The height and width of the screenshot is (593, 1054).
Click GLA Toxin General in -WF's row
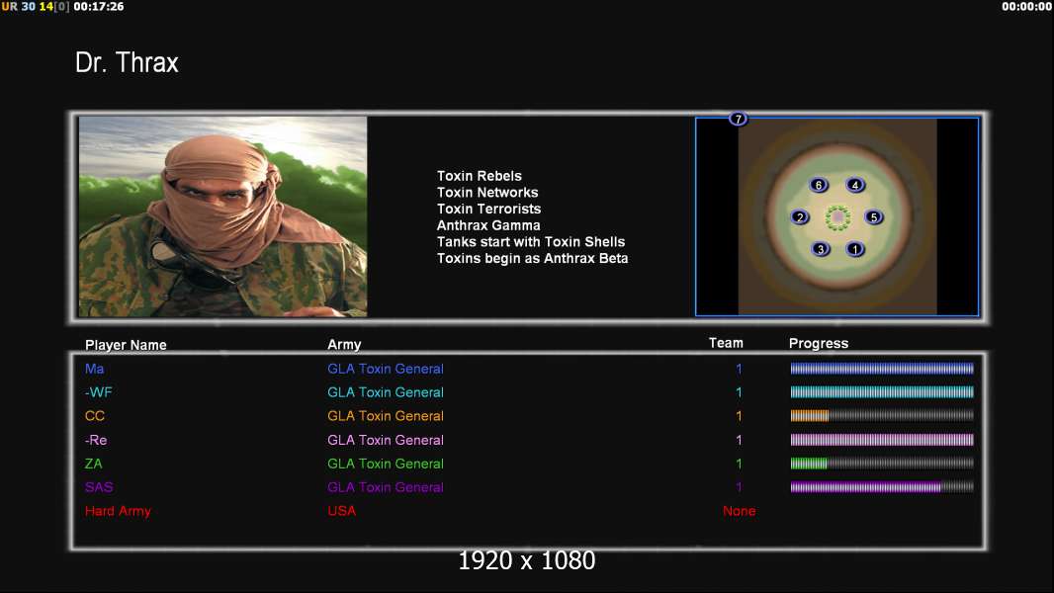386,392
